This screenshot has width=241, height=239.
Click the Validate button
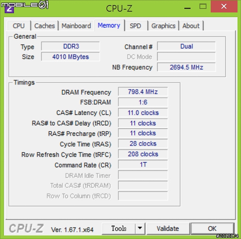[168, 229]
